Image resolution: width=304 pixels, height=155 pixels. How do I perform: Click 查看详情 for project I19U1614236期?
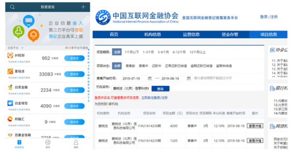[x=255, y=126]
